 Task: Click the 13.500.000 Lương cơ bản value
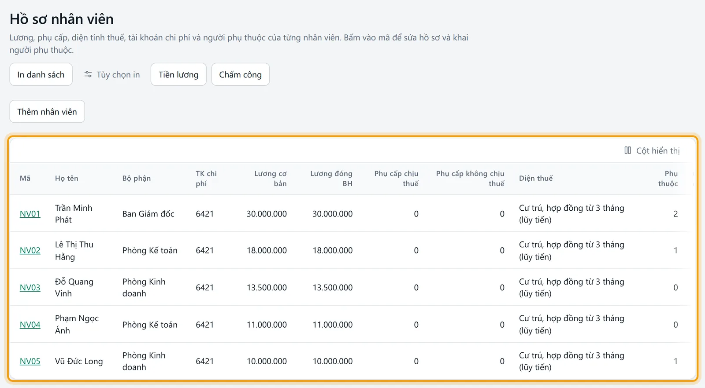267,287
